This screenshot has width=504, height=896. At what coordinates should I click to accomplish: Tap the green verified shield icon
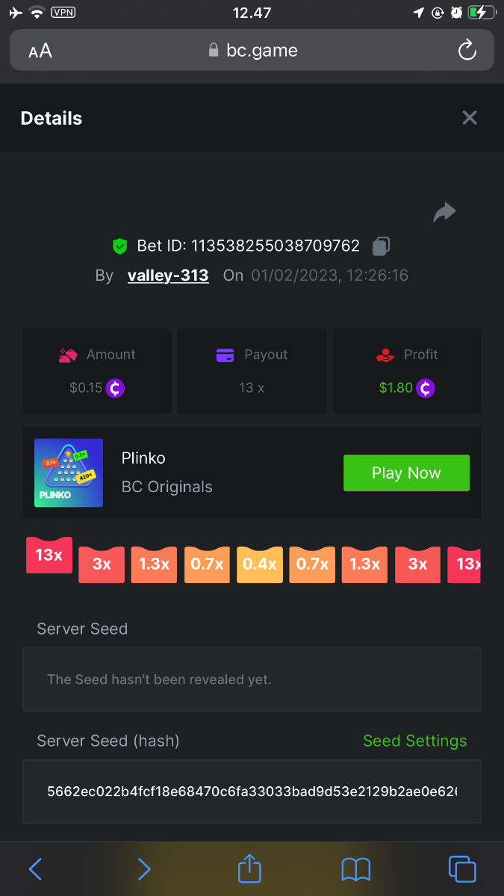pyautogui.click(x=119, y=246)
